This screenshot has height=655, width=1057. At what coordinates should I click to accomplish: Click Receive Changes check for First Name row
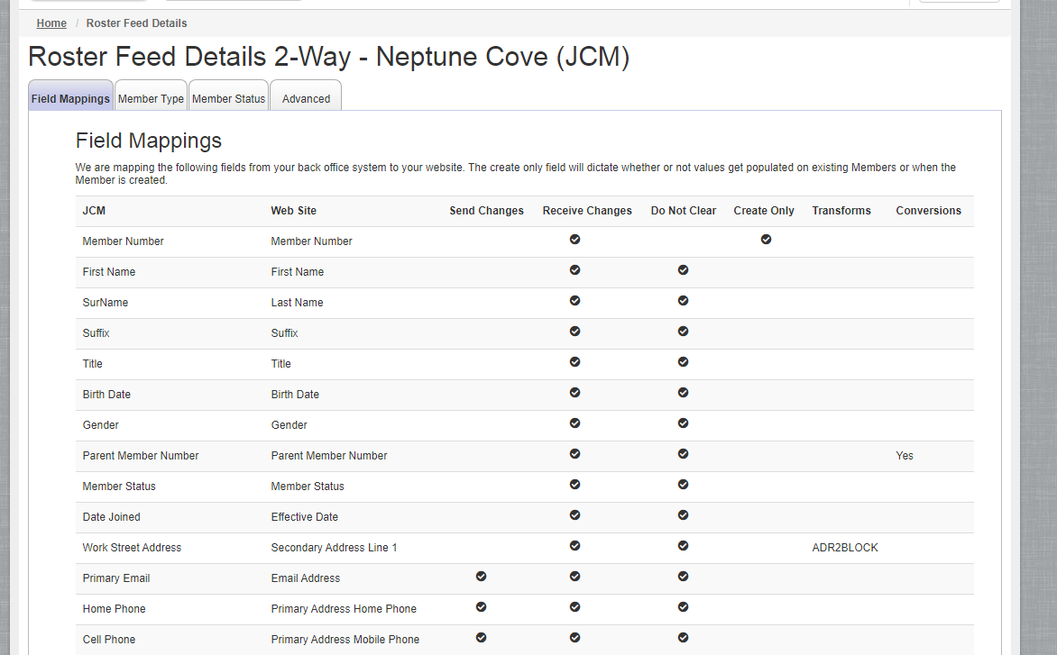pyautogui.click(x=575, y=270)
